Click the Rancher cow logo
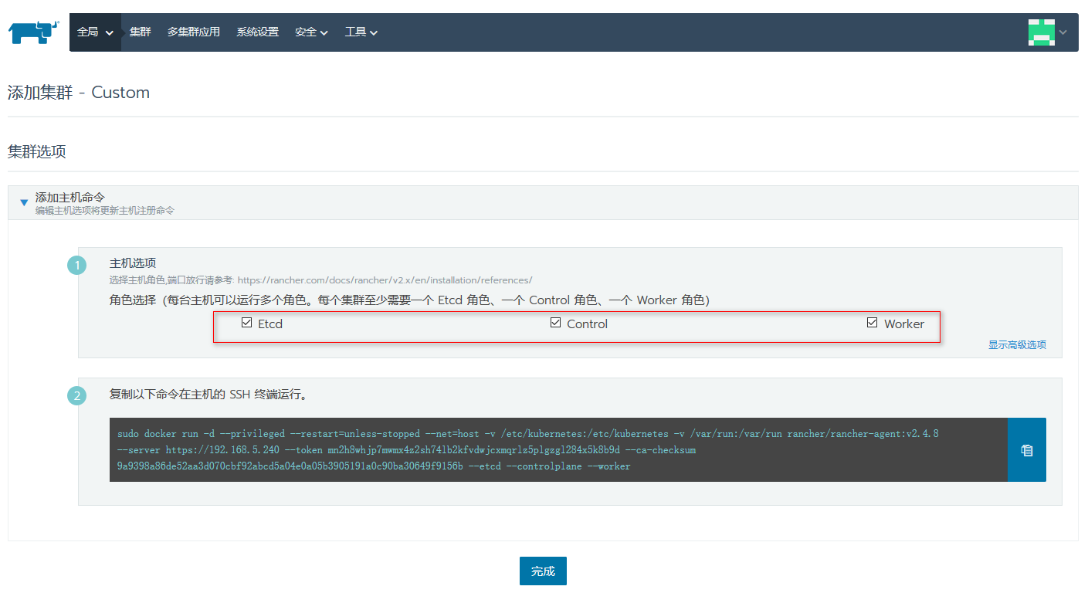Viewport: 1088px width, 593px height. 33,32
